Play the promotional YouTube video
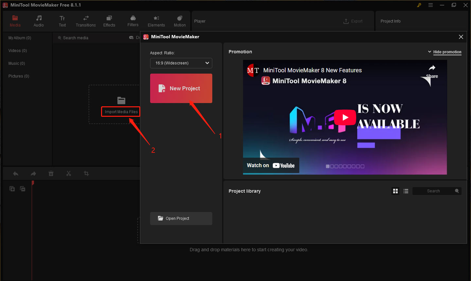This screenshot has width=471, height=281. 345,117
